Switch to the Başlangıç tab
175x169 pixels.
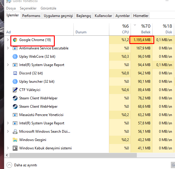coord(84,16)
